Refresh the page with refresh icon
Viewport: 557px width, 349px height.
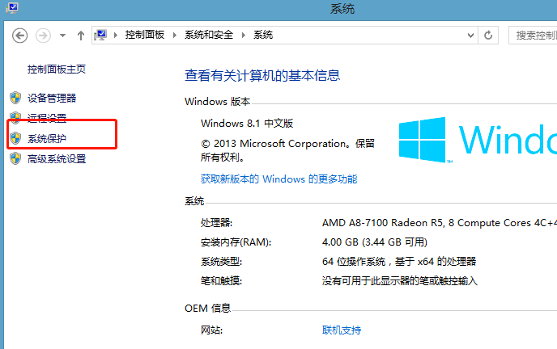pyautogui.click(x=488, y=36)
